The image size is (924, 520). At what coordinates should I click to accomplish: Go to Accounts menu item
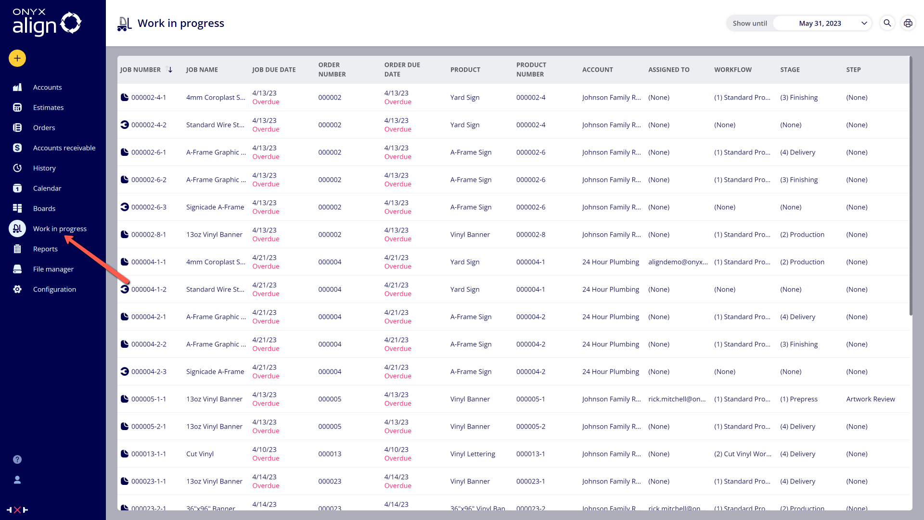pos(47,87)
